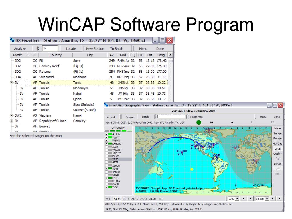Uncheck the YV5B beacon checkbox

(x=106, y=187)
